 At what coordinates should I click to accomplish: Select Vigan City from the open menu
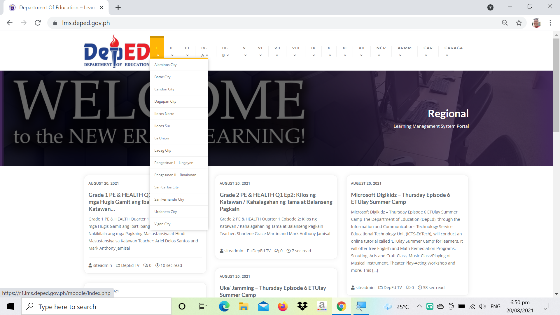click(162, 224)
